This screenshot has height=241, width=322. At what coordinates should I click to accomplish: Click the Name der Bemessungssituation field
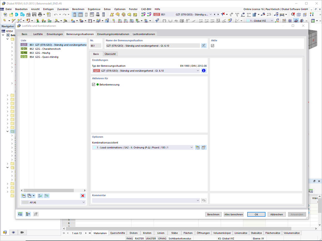coord(153,46)
